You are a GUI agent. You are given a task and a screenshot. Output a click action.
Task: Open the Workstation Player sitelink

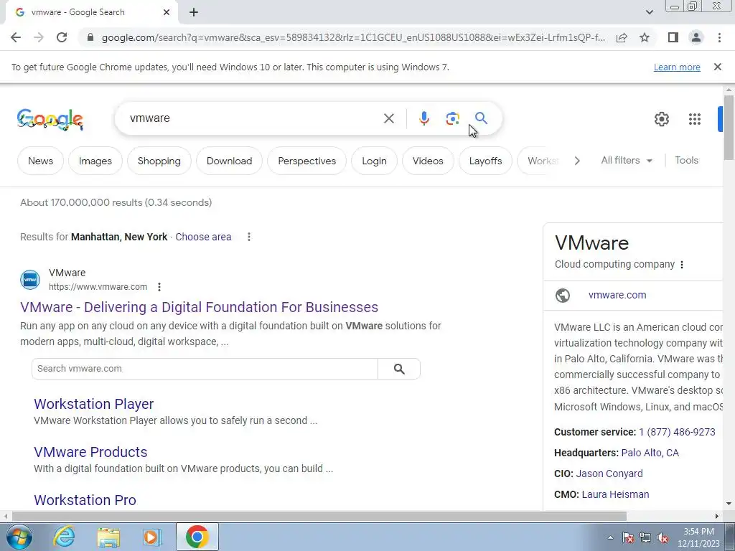coord(94,404)
